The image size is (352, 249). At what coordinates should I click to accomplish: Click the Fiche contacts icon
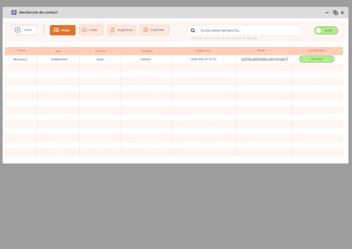tap(56, 30)
